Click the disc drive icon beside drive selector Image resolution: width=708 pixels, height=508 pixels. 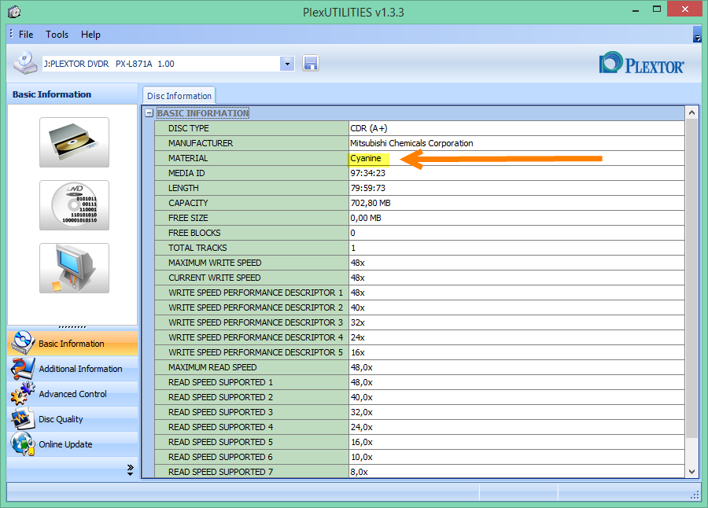[25, 63]
